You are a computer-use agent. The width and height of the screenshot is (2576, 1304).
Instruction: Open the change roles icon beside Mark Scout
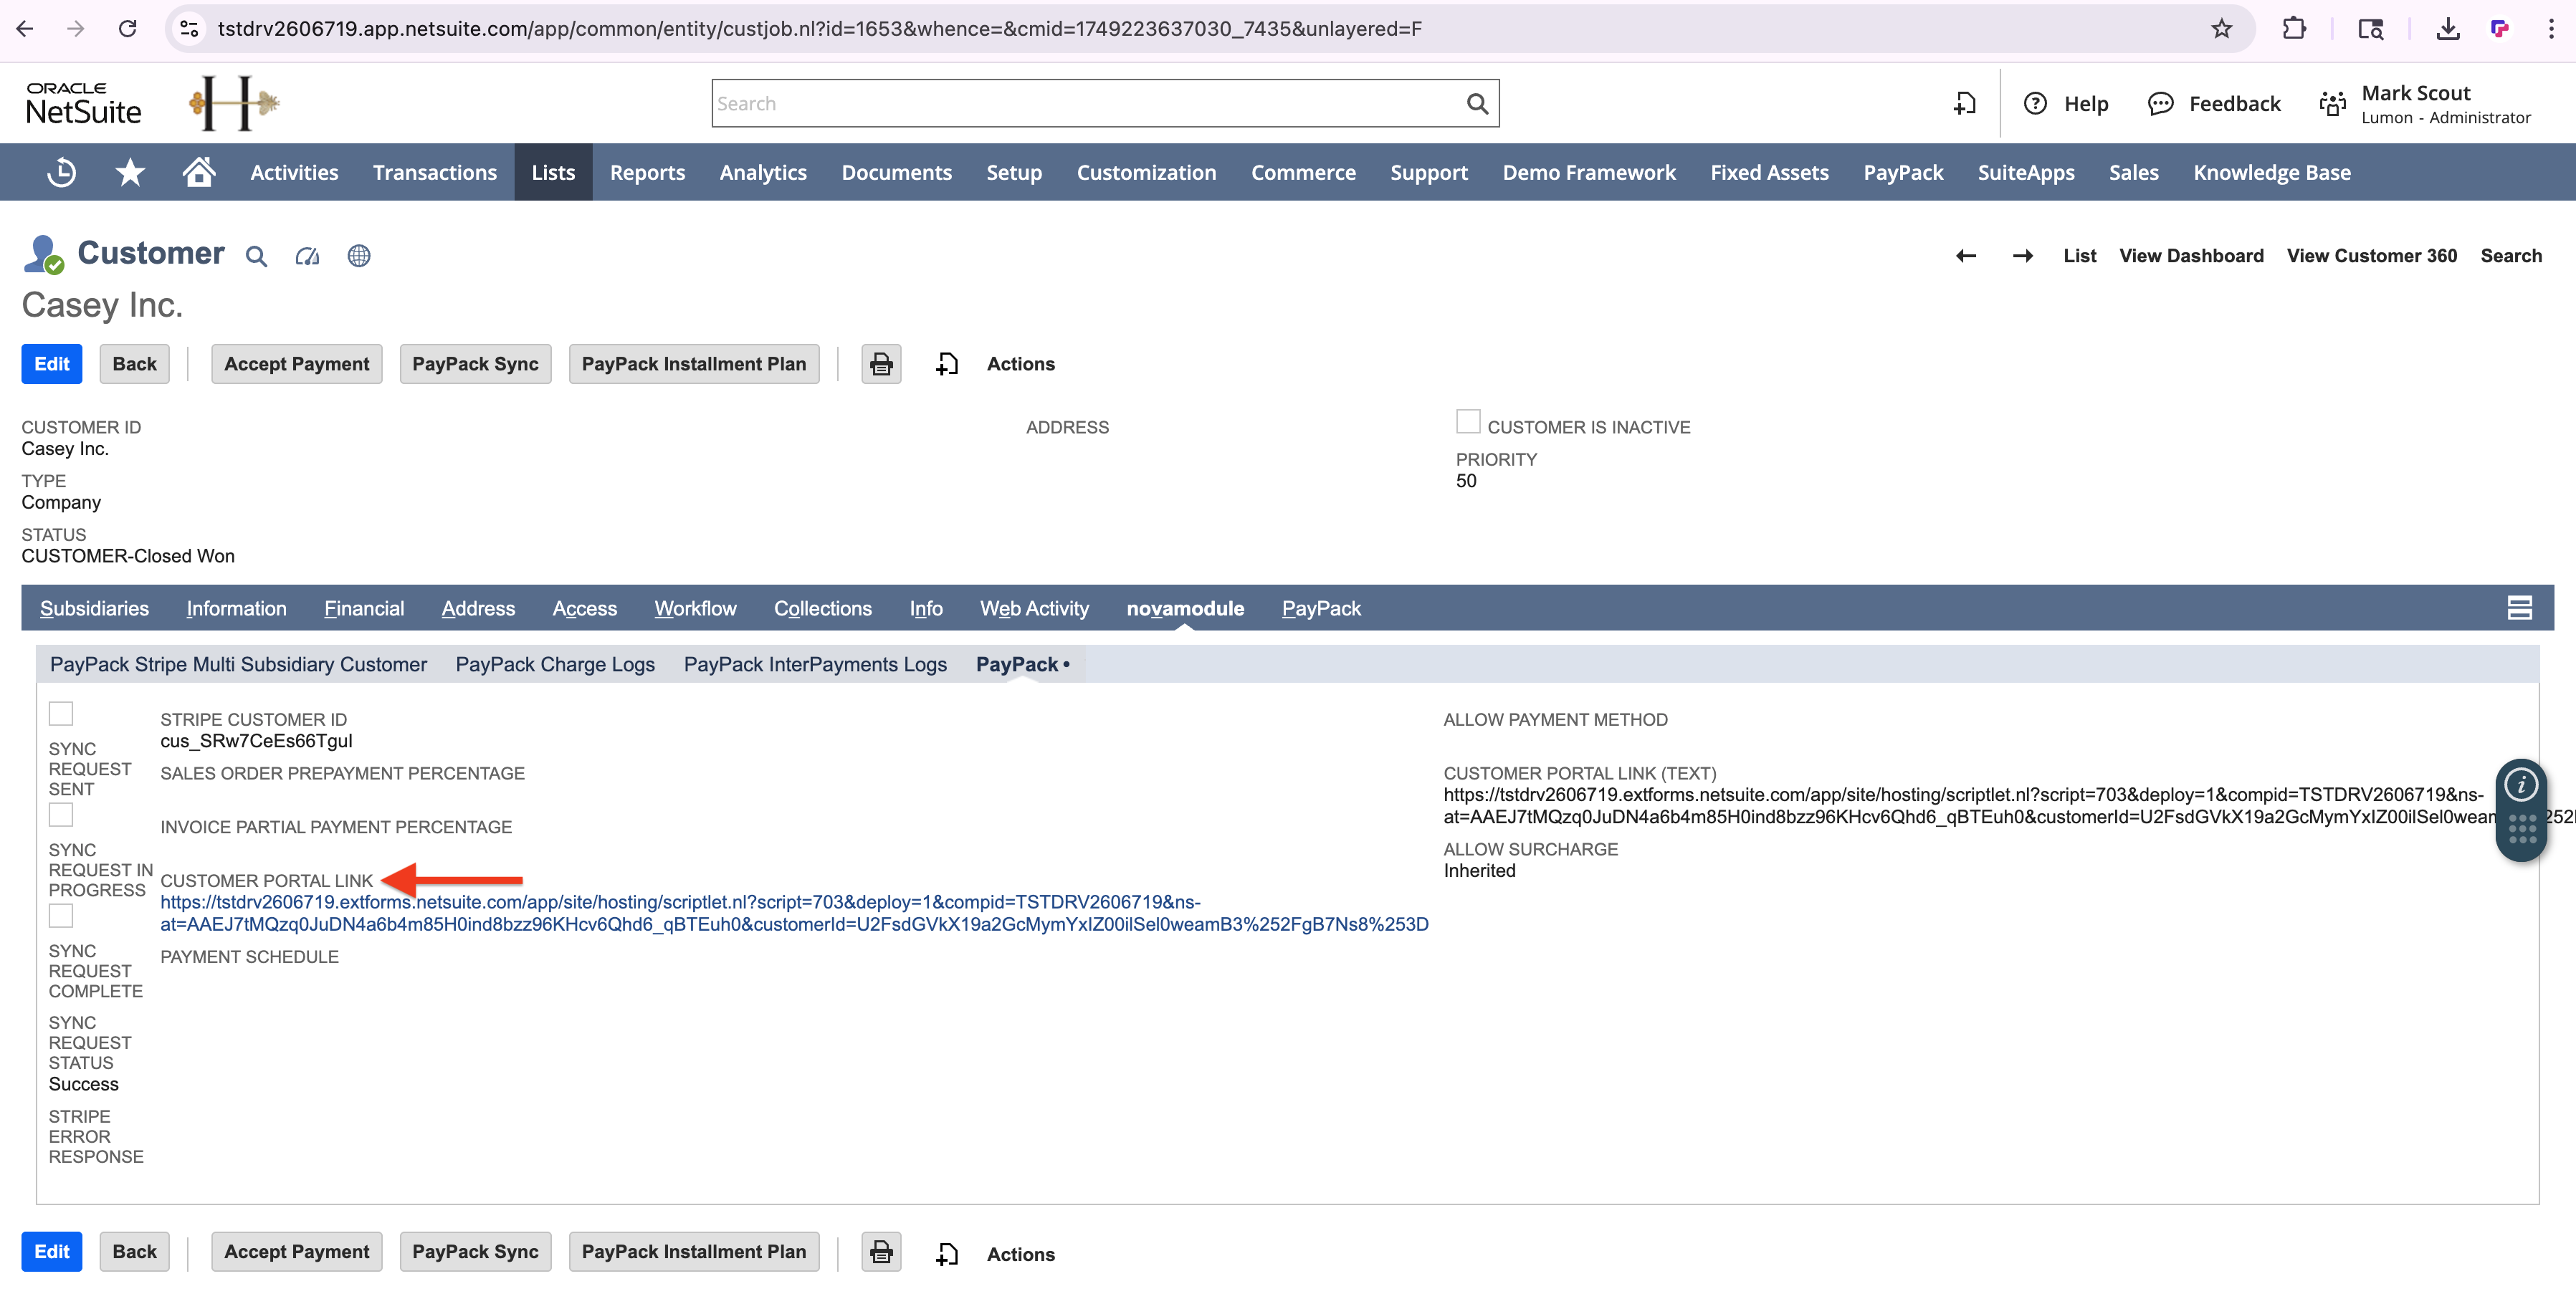point(2333,103)
